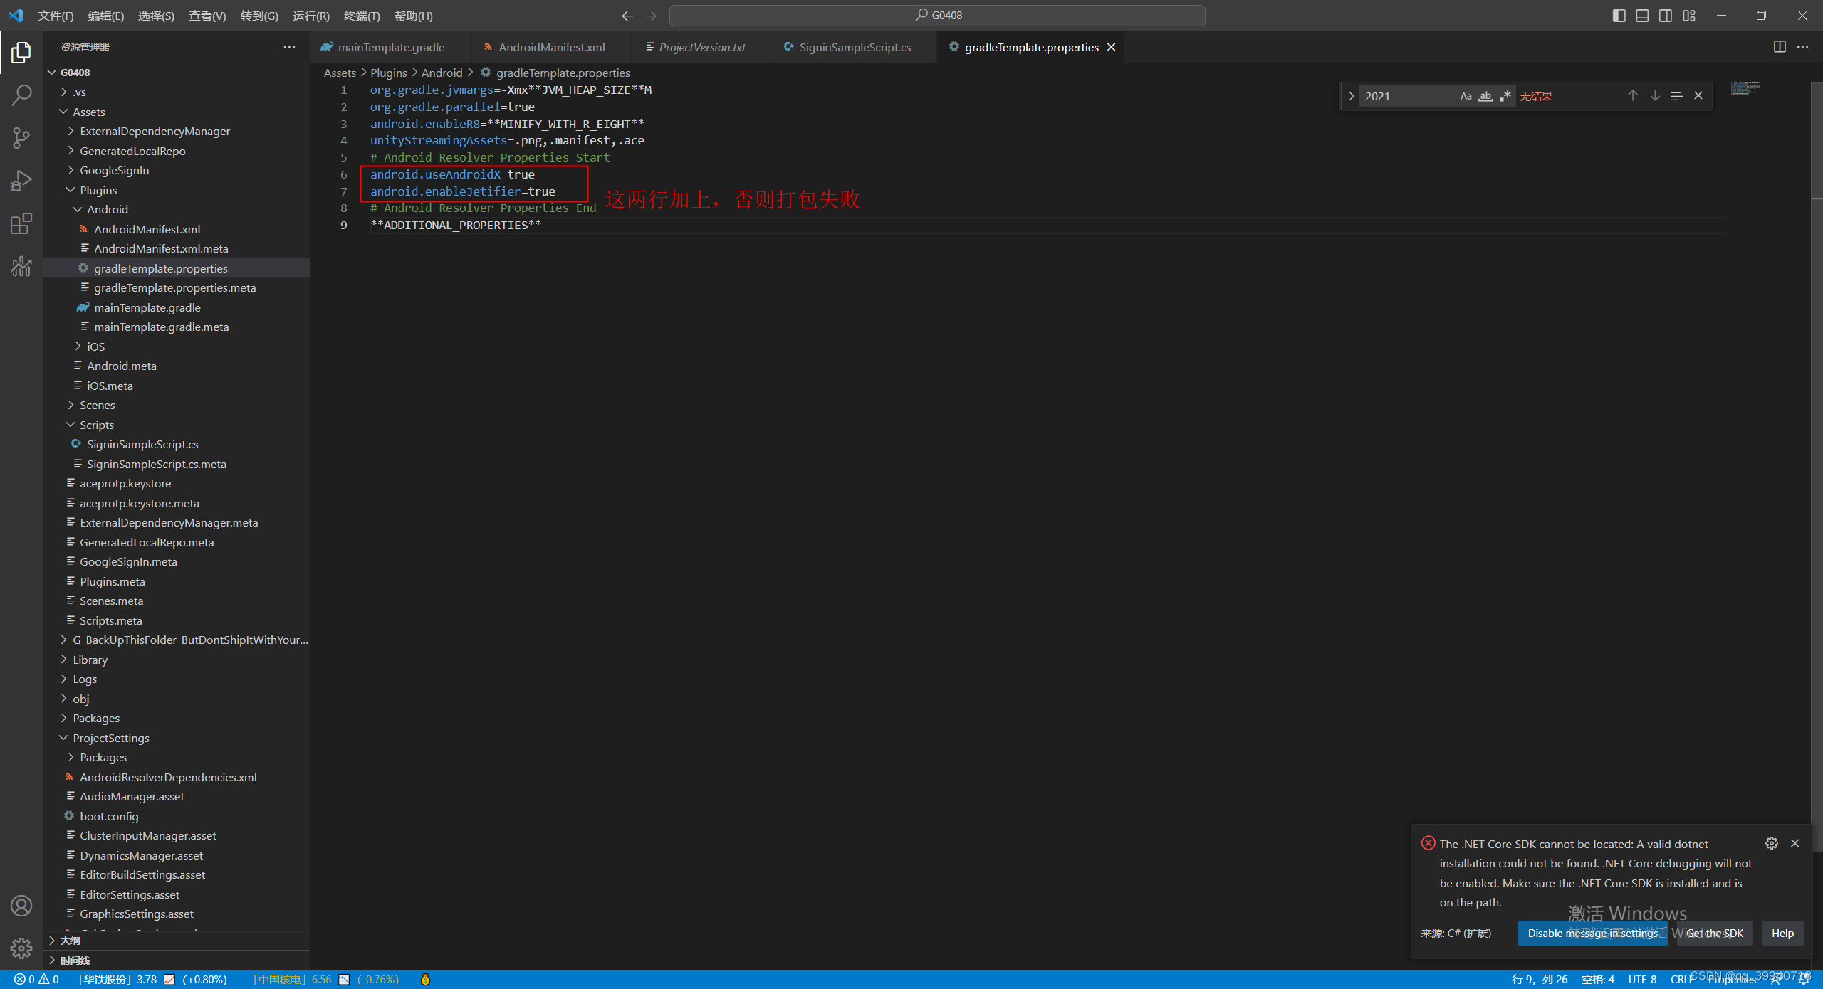Click the Get the SDK button
Image resolution: width=1823 pixels, height=989 pixels.
pos(1714,933)
